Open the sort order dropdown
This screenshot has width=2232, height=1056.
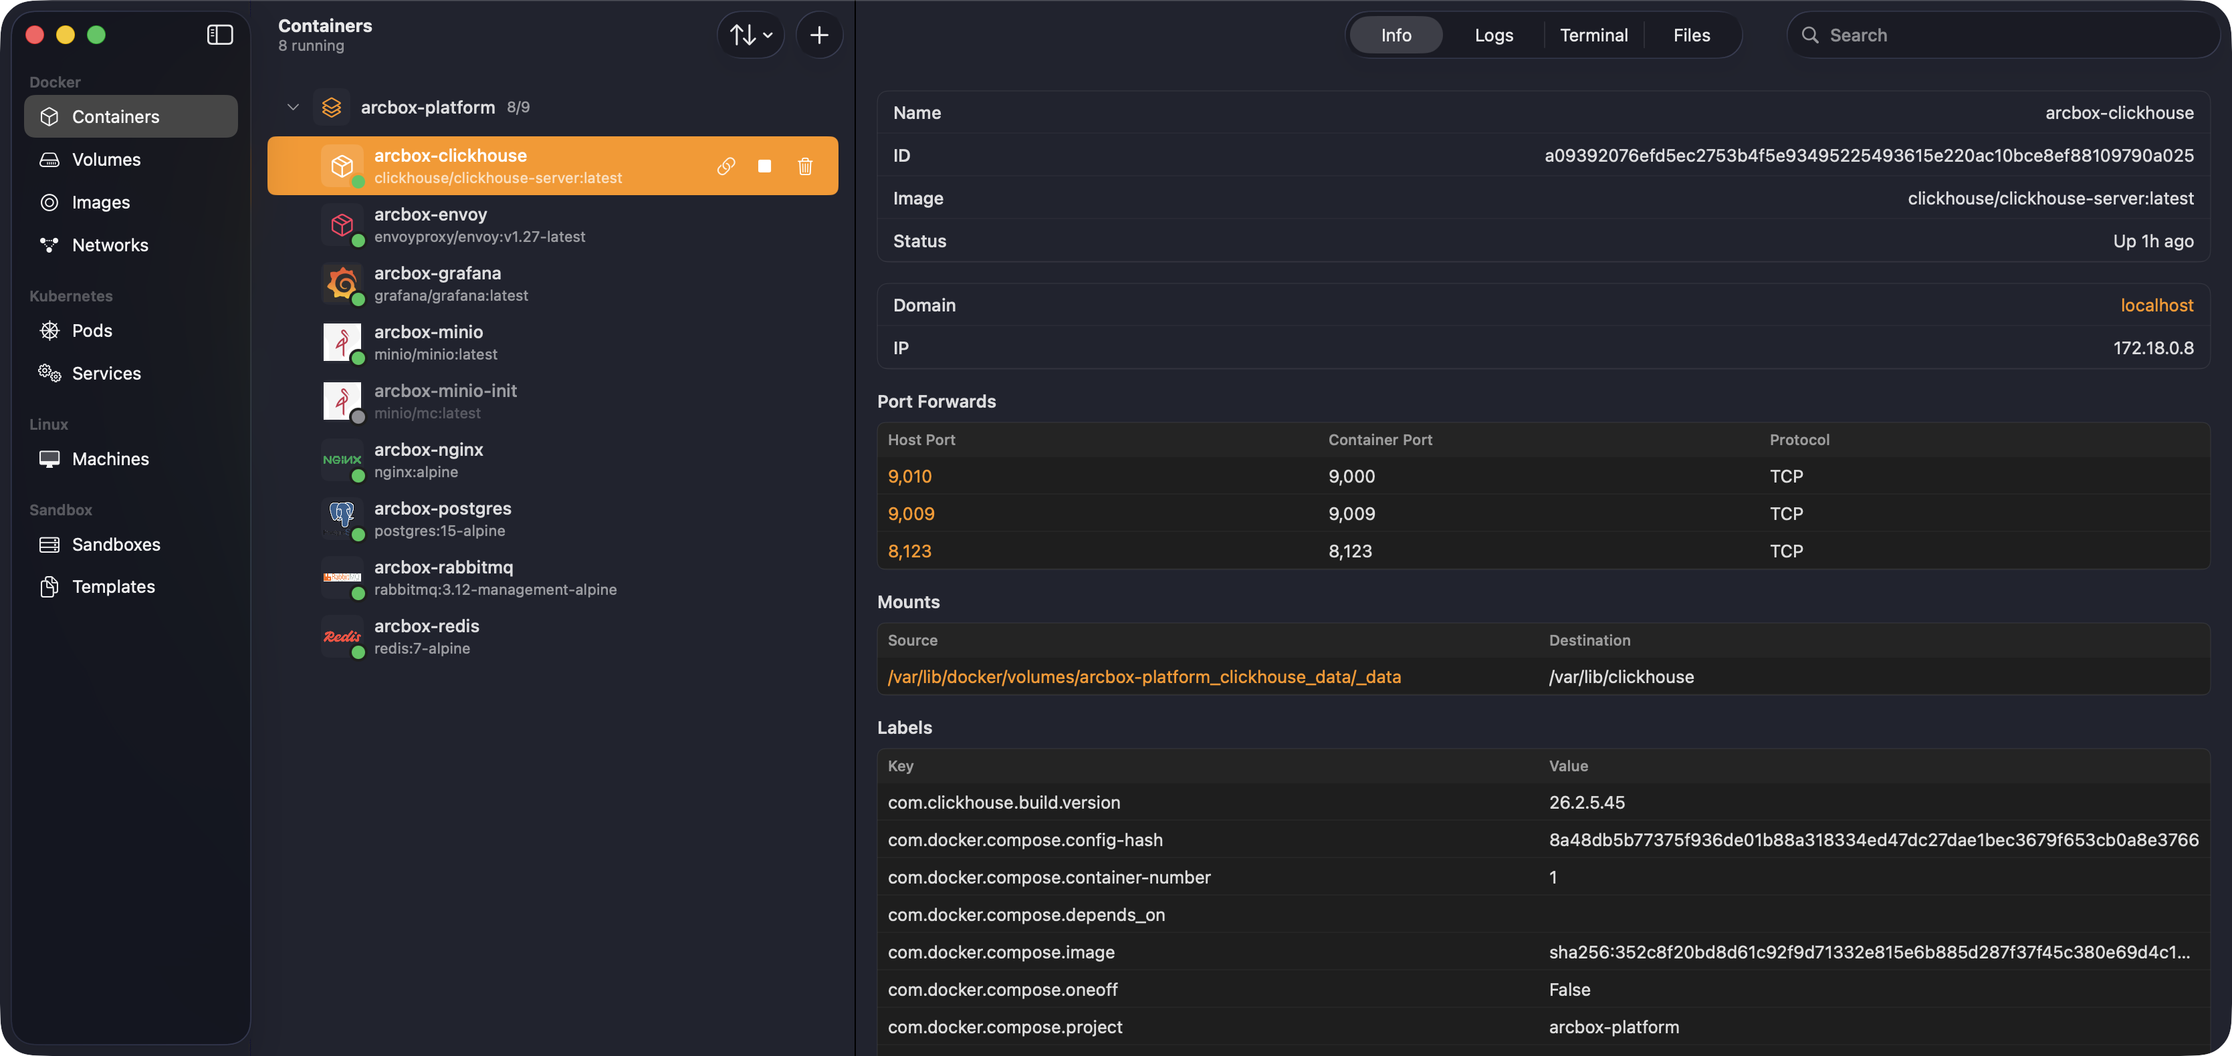(x=750, y=35)
